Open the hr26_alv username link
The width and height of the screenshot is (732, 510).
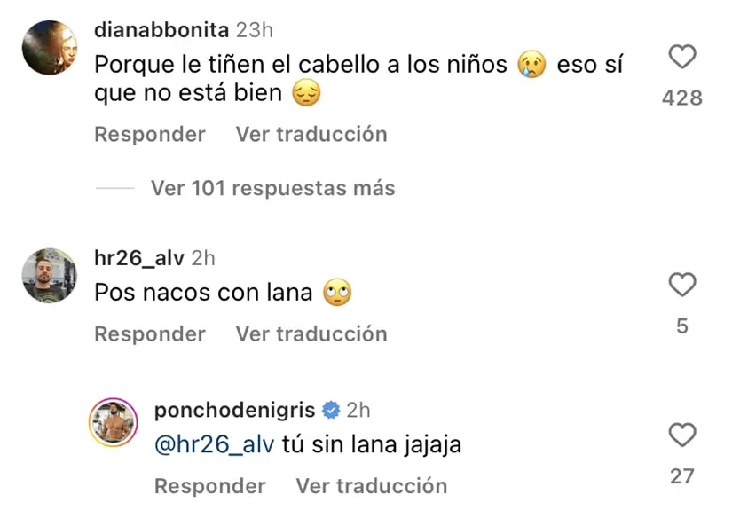[x=139, y=258]
